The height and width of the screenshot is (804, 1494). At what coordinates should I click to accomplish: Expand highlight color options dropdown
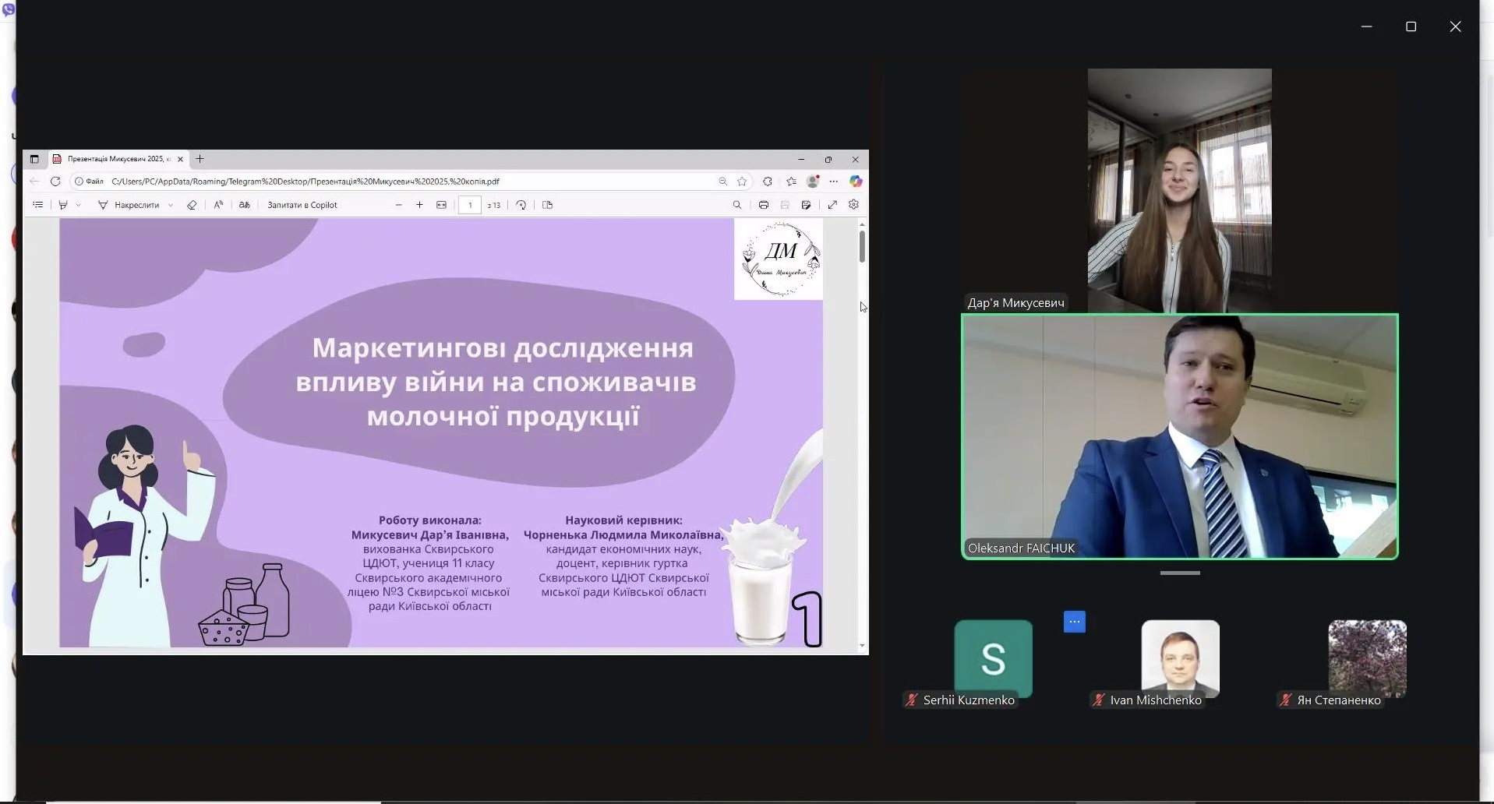[78, 205]
